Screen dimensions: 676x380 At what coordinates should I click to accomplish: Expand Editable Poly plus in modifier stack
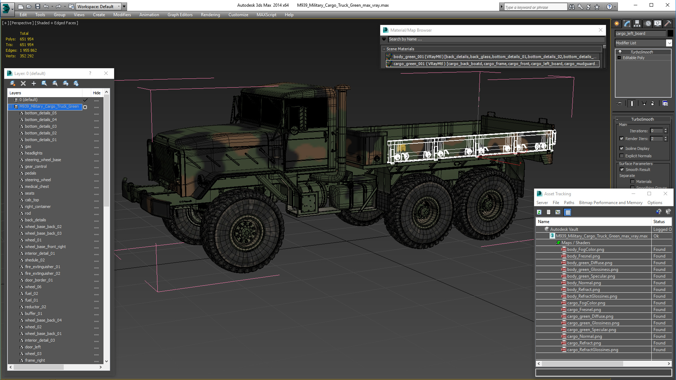(619, 58)
